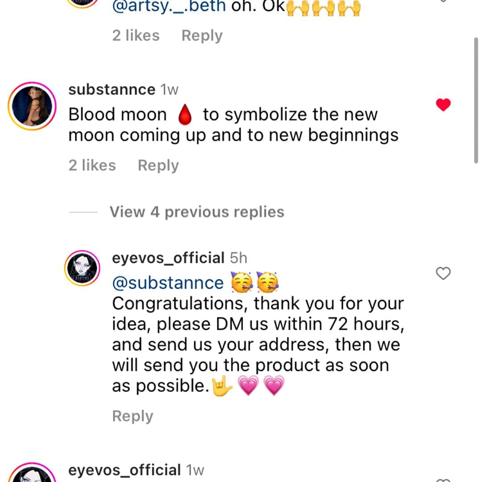Open substannce username above Blood moon comment

point(112,90)
